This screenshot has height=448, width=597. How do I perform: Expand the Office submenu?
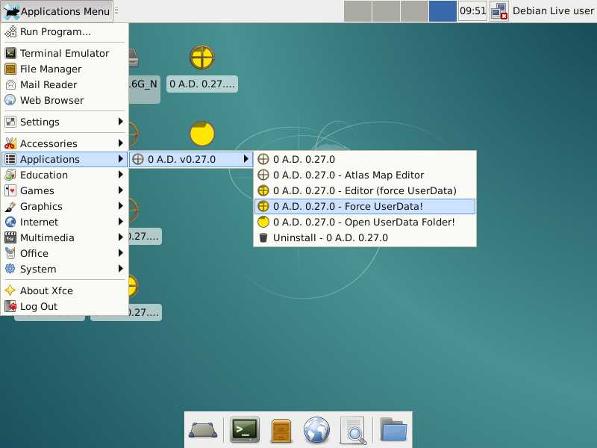point(64,253)
